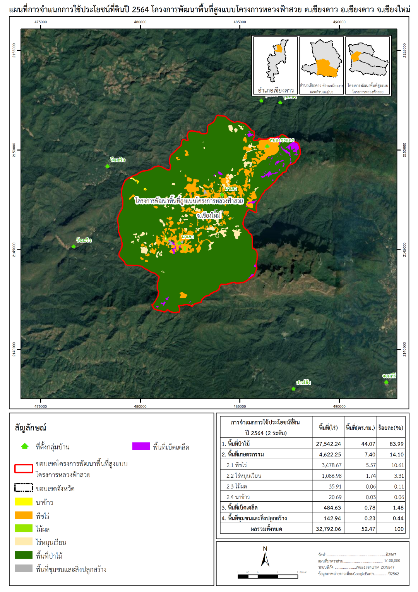Click the map scale text 1:100,000
This screenshot has height=592, width=418.
pos(392,561)
